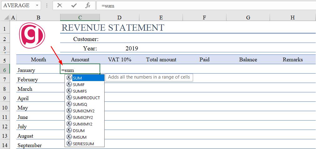Viewport: 316px width, 149px height.
Task: Open the Name Box dropdown arrow
Action: pos(38,6)
